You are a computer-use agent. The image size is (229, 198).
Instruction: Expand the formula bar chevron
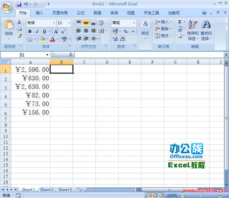pos(226,54)
